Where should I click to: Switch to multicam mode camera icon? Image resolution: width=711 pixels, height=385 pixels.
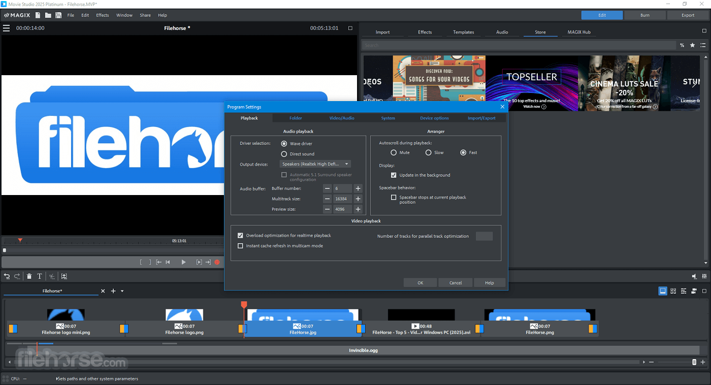pyautogui.click(x=694, y=291)
